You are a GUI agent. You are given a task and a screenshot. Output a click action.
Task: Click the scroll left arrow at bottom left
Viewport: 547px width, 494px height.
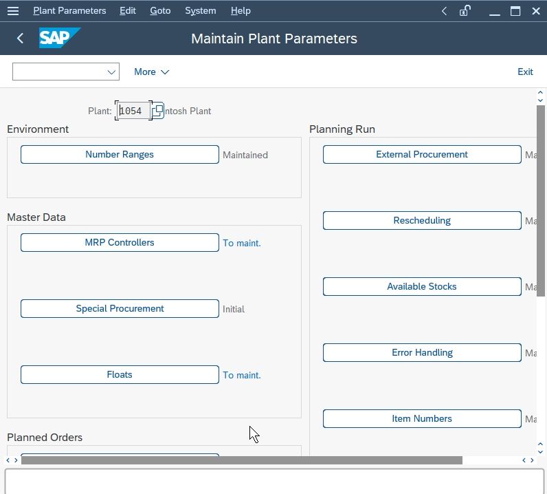[8, 460]
